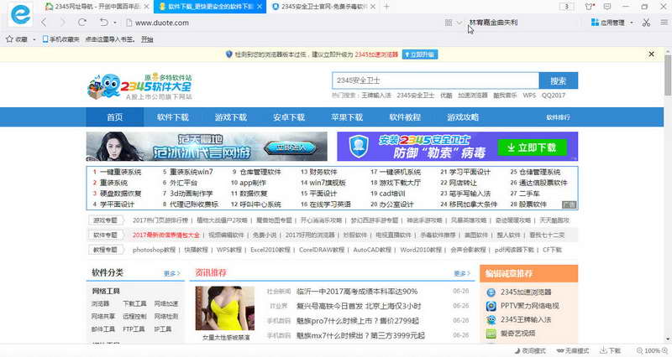
Task: Click 一键重装系统 ranked link
Action: [120, 172]
